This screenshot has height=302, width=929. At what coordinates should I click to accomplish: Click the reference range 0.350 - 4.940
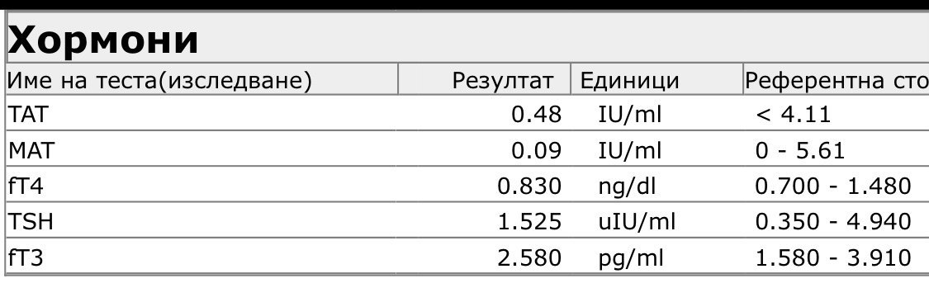[833, 222]
